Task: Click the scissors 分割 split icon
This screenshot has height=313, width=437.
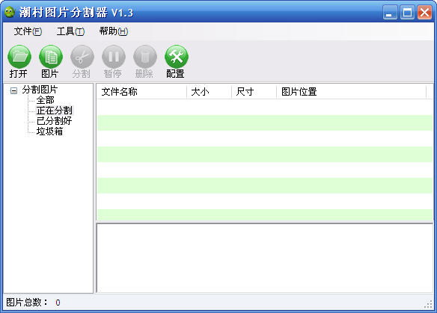Action: [82, 57]
